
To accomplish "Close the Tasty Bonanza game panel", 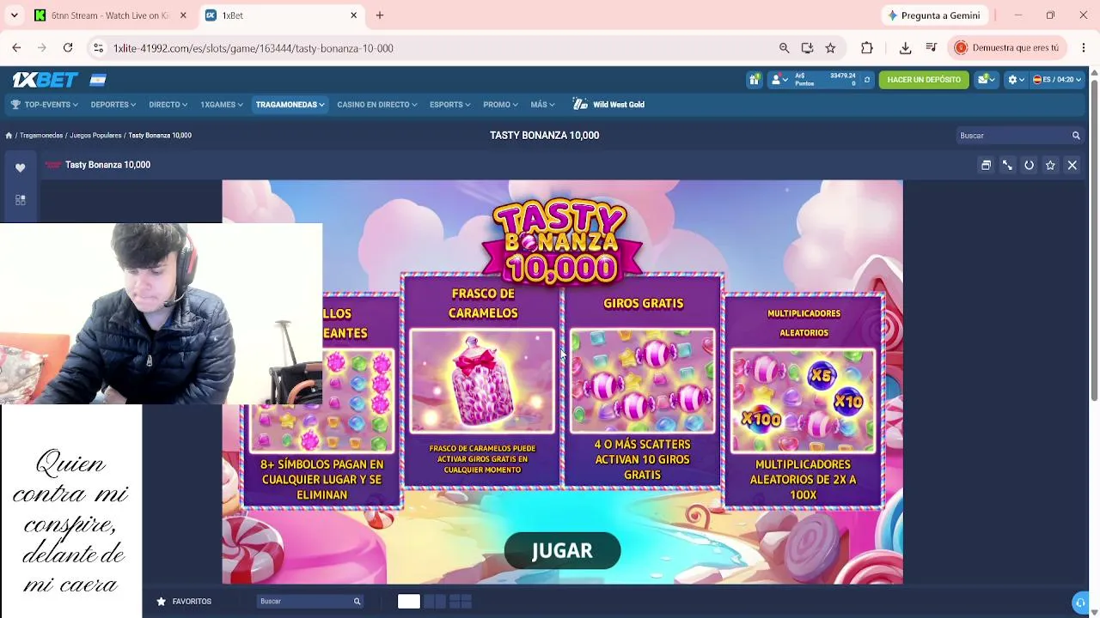I will [x=1072, y=165].
